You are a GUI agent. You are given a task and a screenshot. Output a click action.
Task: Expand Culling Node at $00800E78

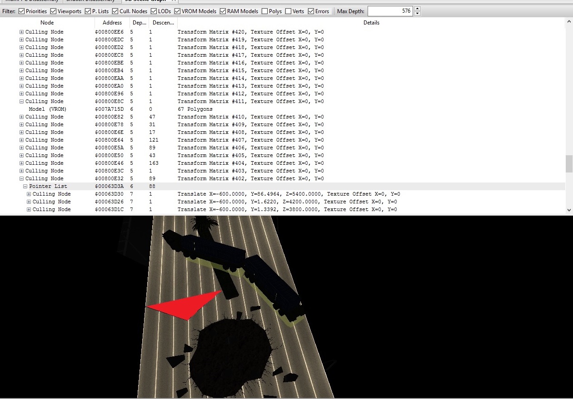pyautogui.click(x=21, y=125)
